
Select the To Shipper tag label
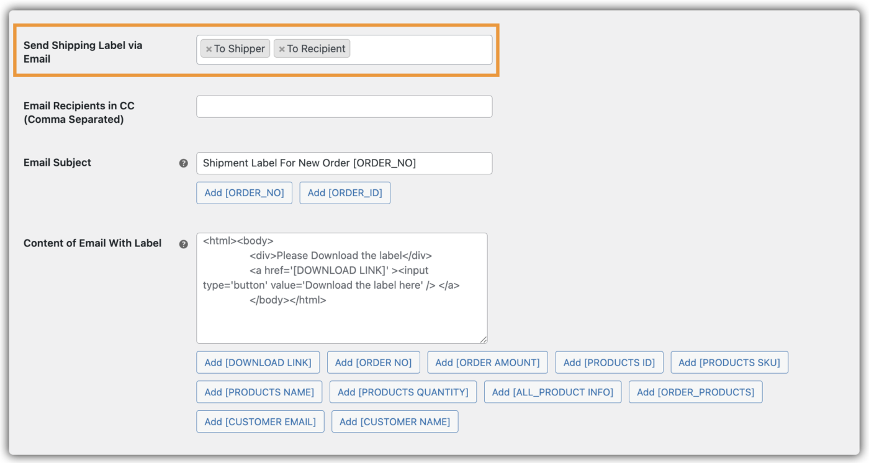[240, 49]
